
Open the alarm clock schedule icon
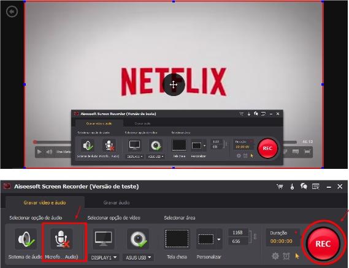click(x=286, y=256)
